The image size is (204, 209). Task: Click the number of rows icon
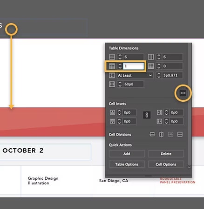pyautogui.click(x=112, y=57)
